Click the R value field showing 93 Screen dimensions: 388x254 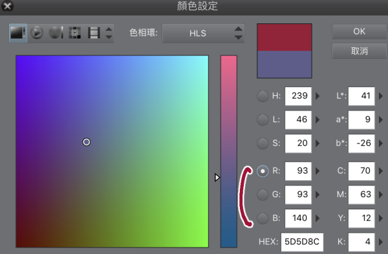298,171
